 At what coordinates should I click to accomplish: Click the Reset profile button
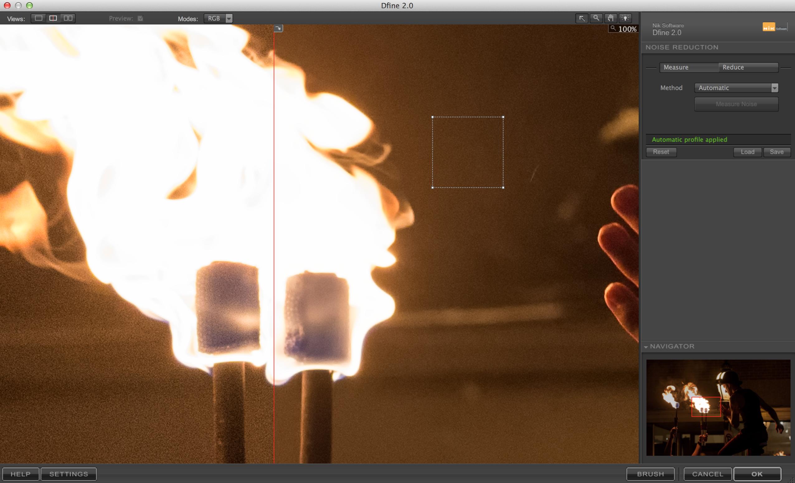661,152
